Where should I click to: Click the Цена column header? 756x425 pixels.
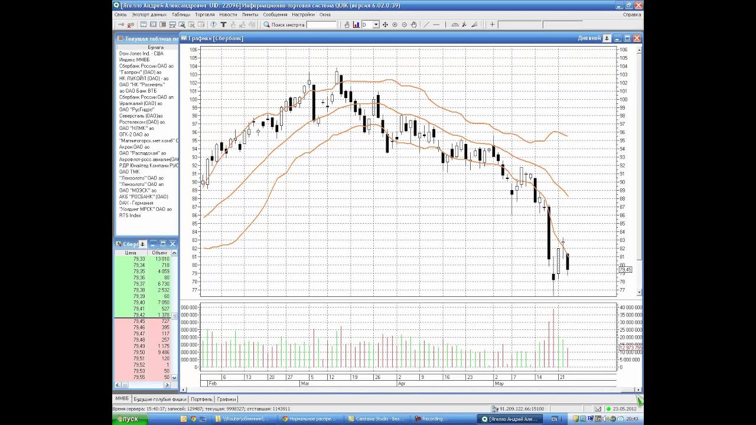pos(130,253)
